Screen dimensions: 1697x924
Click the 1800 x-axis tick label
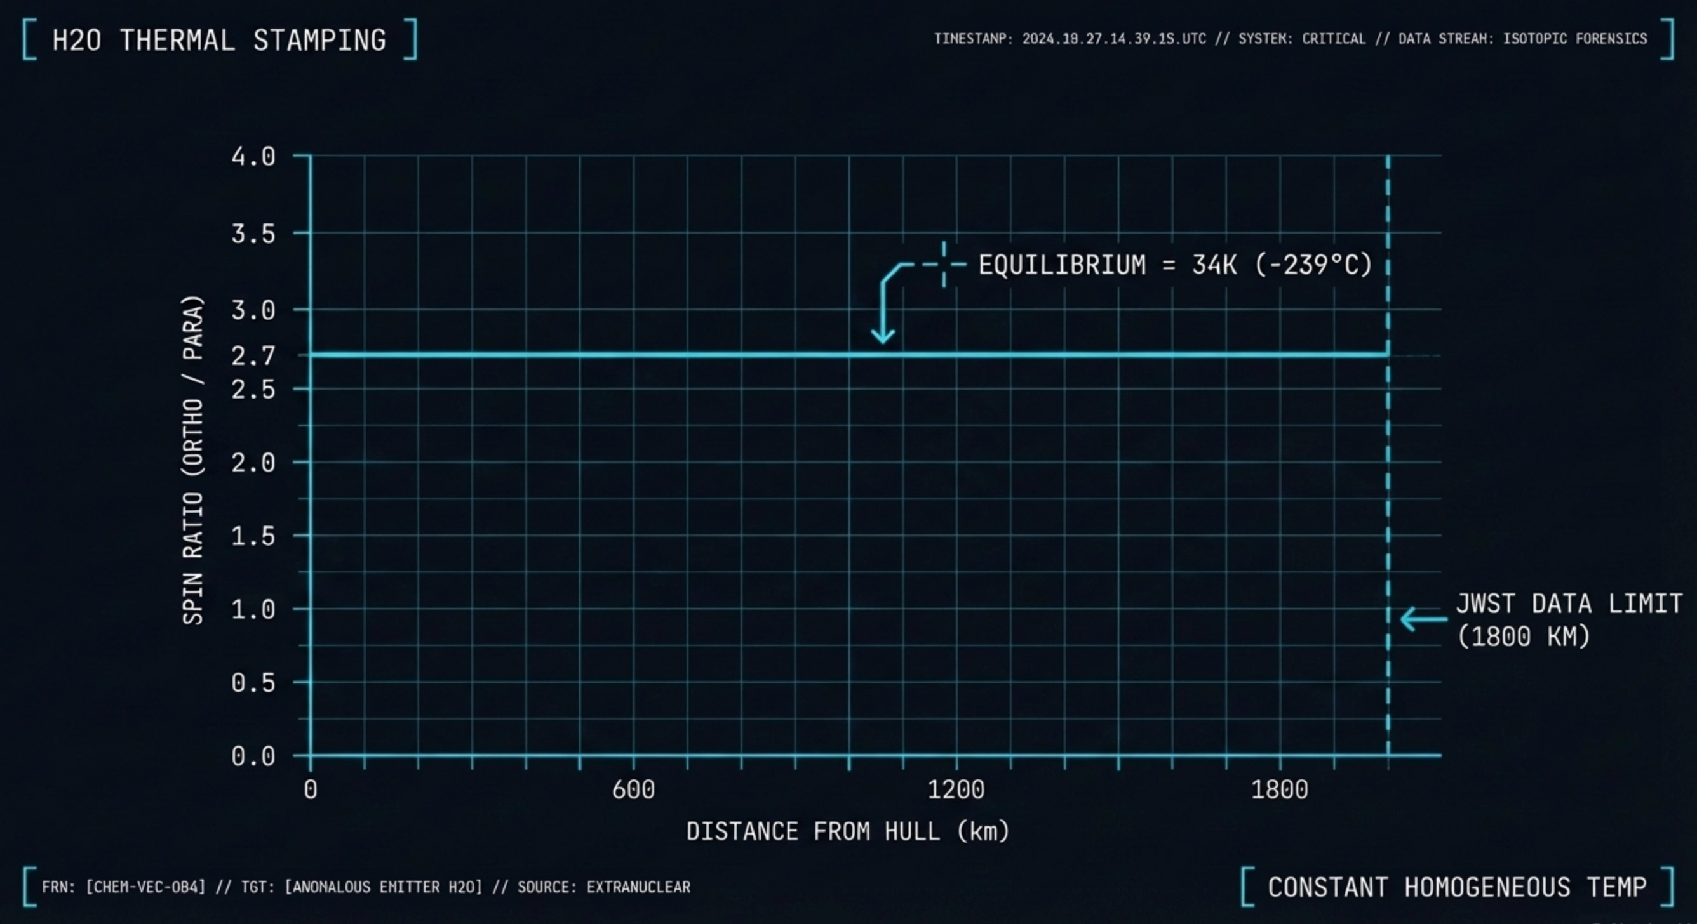click(x=1279, y=789)
